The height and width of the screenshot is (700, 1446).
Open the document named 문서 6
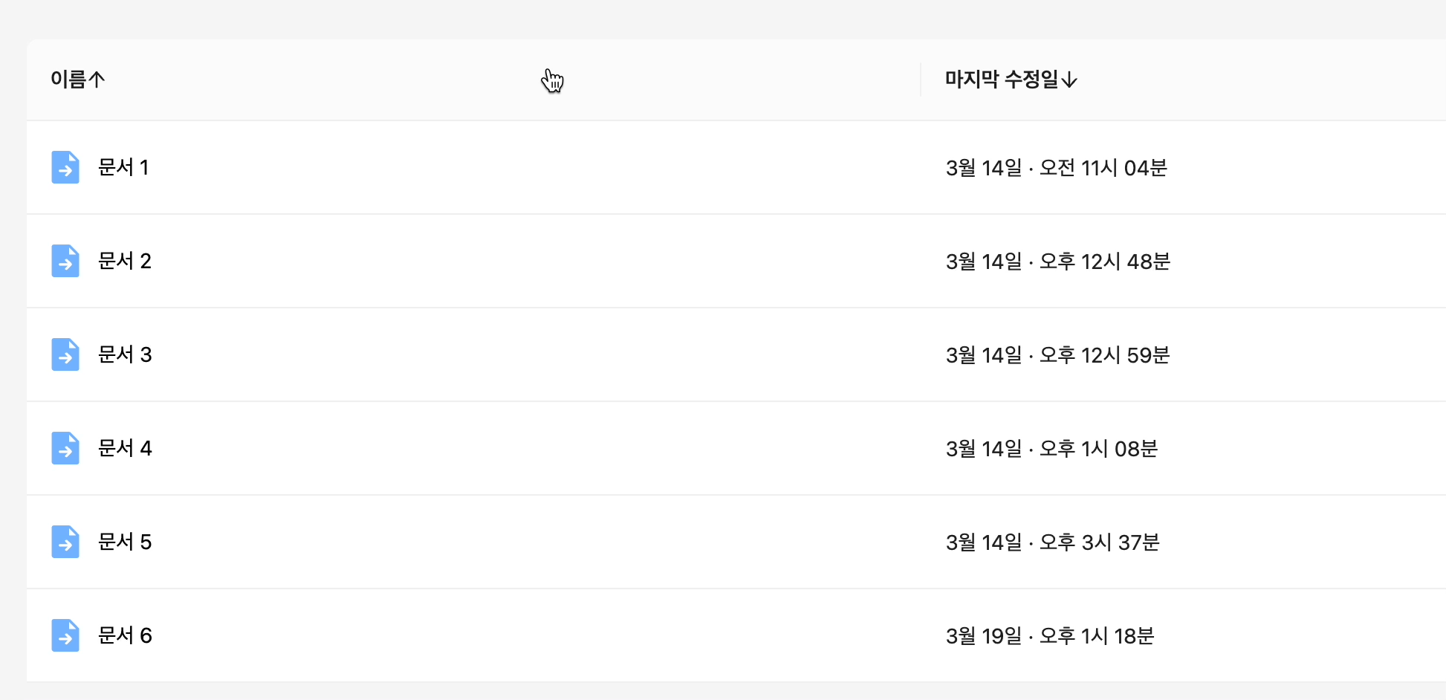[125, 635]
